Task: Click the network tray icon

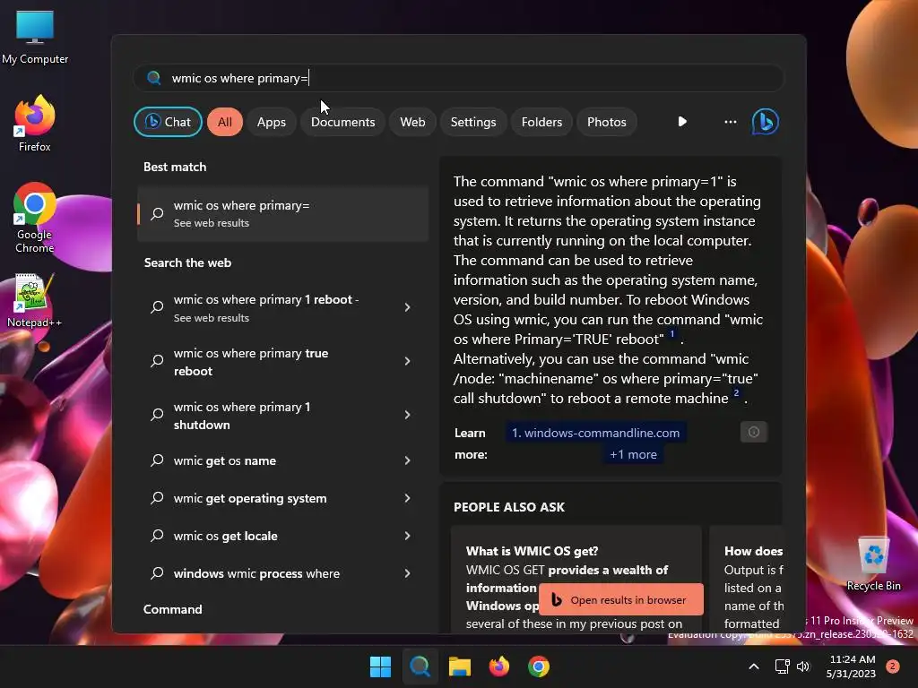Action: point(782,666)
